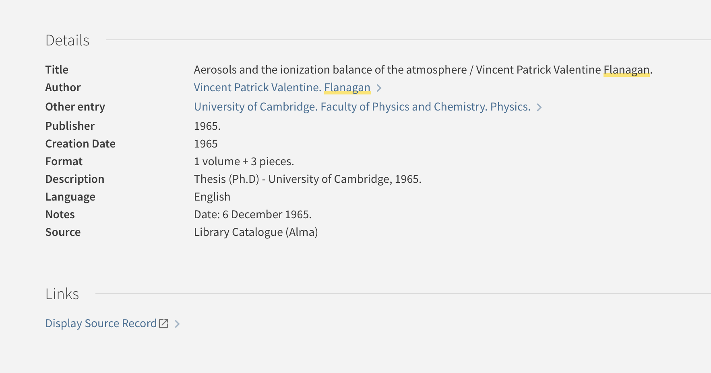Click the Links section heading
The height and width of the screenshot is (373, 711).
[62, 294]
